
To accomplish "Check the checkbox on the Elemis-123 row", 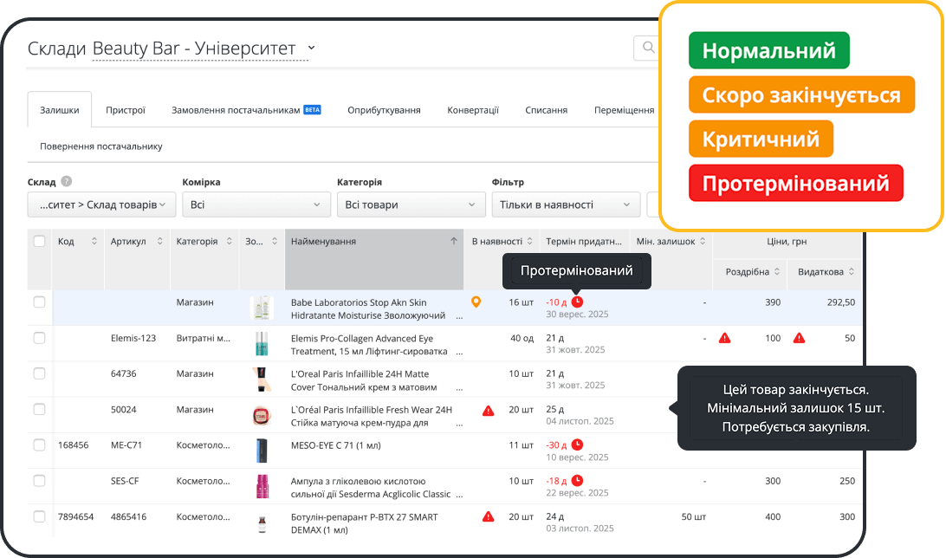I will (x=39, y=338).
